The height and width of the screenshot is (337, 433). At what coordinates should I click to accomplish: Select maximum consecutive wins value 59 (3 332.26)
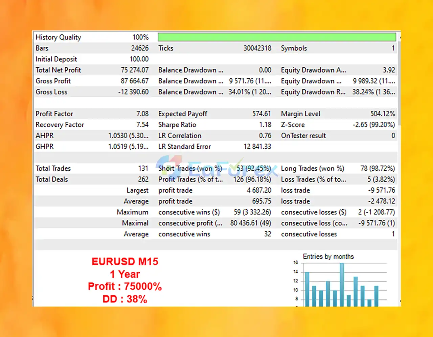coord(252,212)
